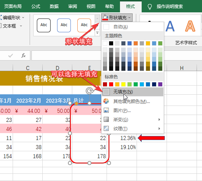Open the 形状填充 dropdown button
Screen dimensions: 202x181
pos(117,17)
